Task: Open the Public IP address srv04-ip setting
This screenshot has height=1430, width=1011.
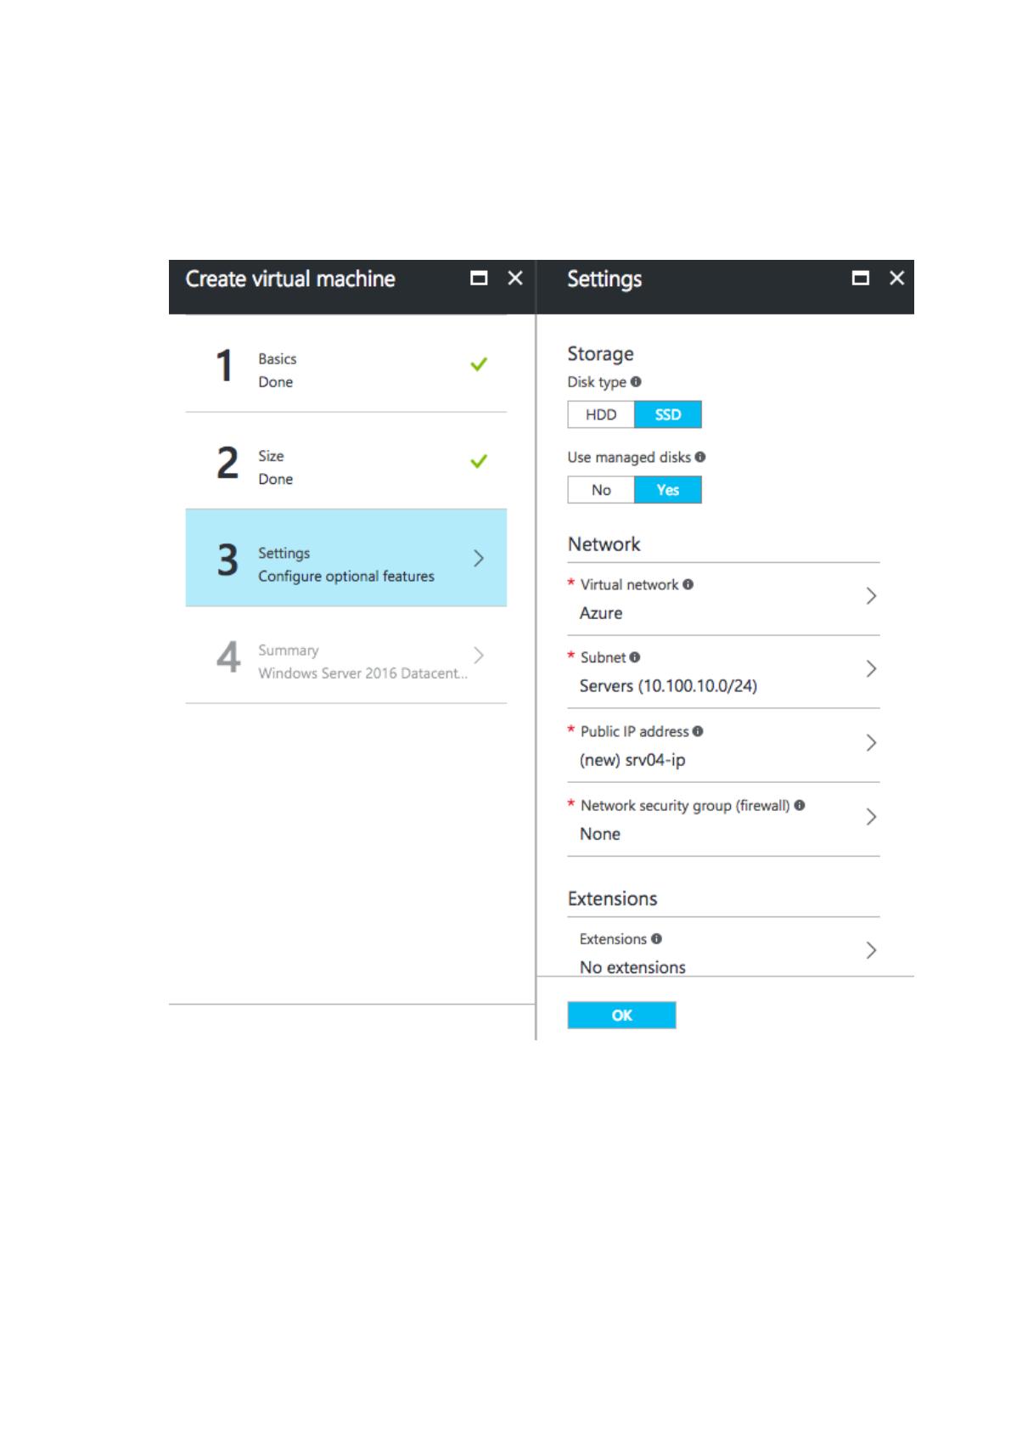Action: pyautogui.click(x=723, y=746)
